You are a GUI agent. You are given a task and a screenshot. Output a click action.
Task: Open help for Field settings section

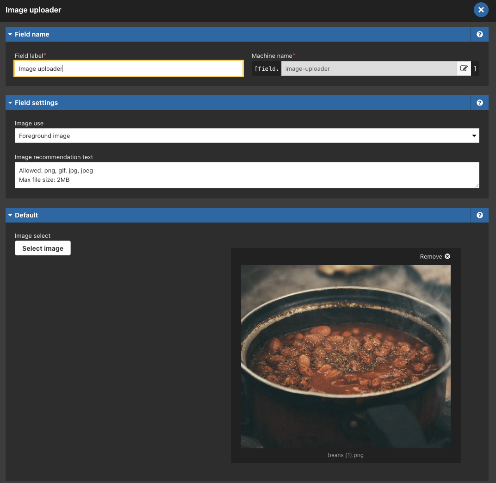point(479,103)
